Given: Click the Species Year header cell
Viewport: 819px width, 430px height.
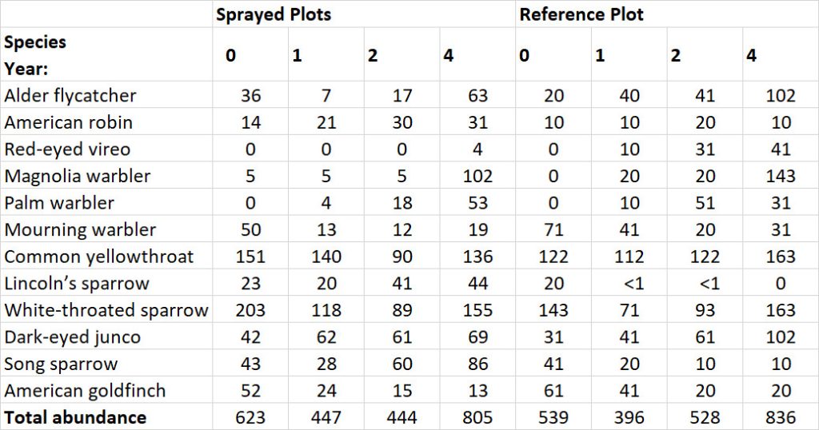Looking at the screenshot, I should click(106, 54).
